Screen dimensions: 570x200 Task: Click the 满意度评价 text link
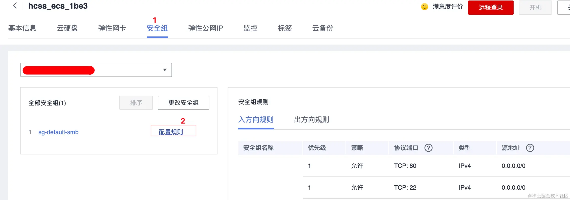pyautogui.click(x=448, y=7)
